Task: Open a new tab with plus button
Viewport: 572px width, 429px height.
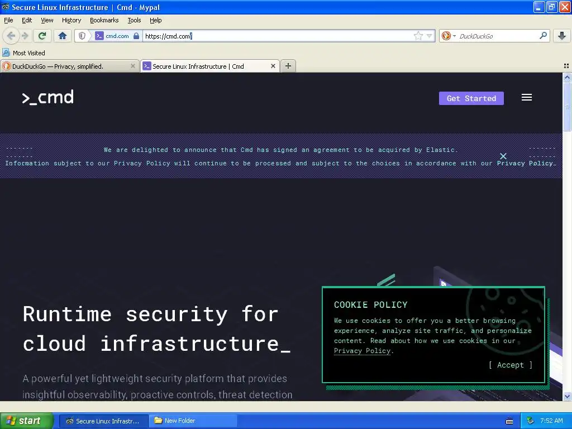Action: coord(288,66)
